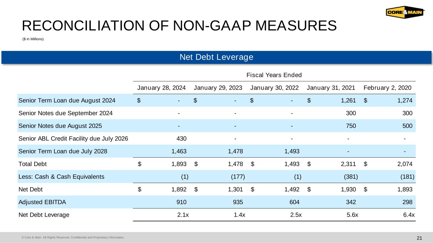Screen dimensions: 433x243
Task: Click the page number 21
Action: coord(419,238)
